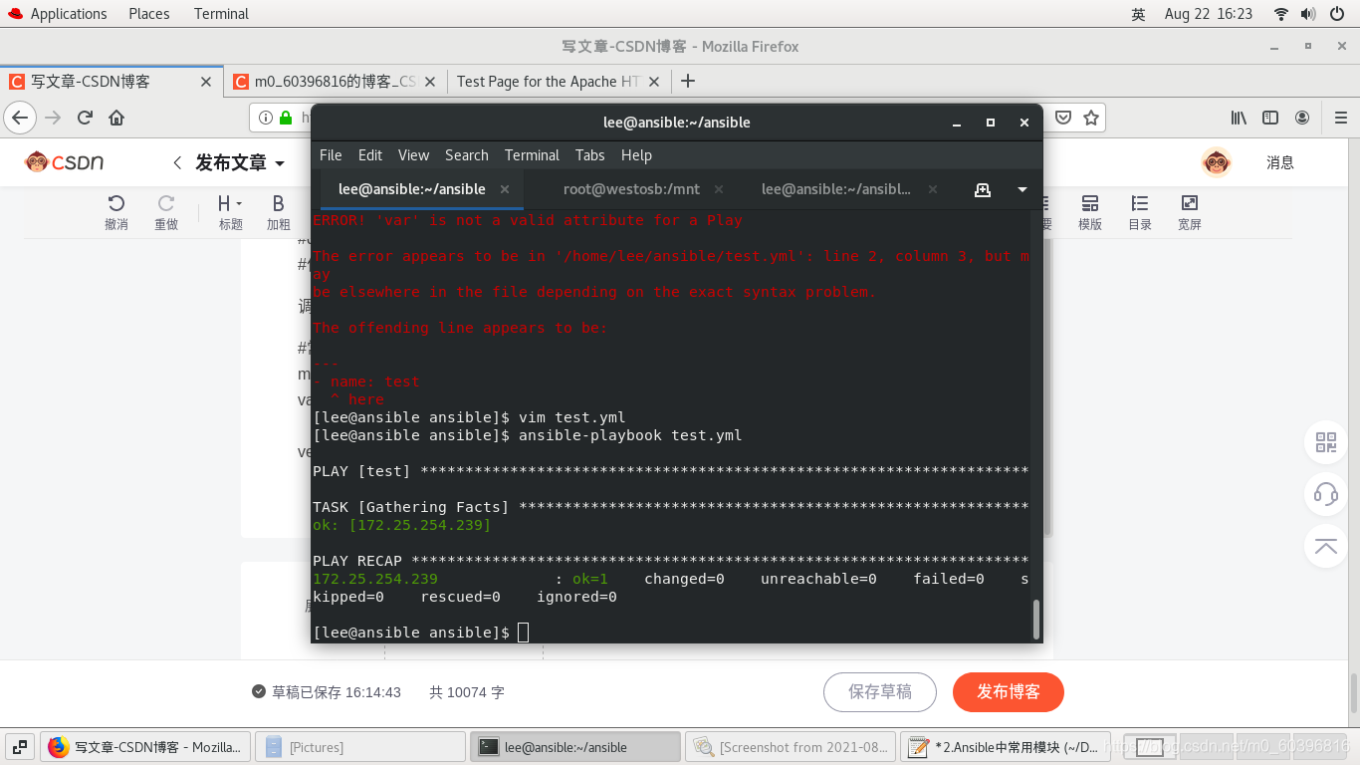Open the terminal File menu
The height and width of the screenshot is (765, 1360).
[x=331, y=155]
